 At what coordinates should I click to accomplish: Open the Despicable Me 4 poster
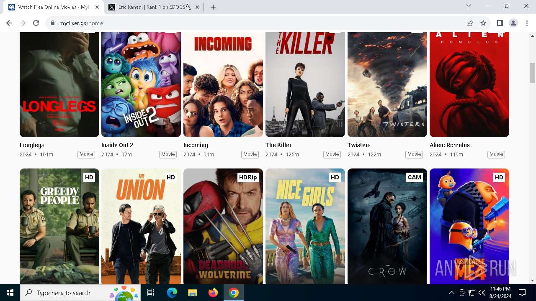coord(469,226)
